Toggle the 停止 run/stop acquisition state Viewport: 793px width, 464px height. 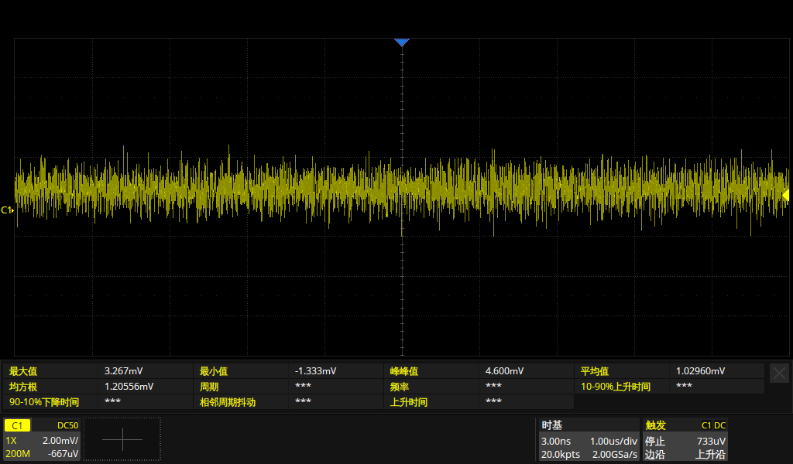pos(655,441)
